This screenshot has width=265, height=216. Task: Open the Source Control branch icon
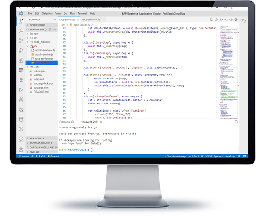(21, 41)
